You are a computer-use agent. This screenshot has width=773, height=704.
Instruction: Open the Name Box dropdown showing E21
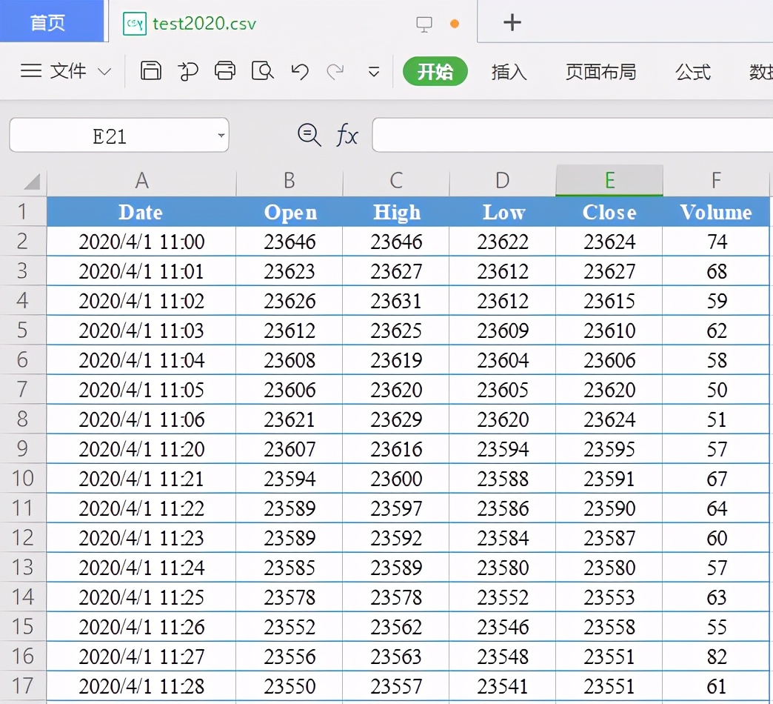[220, 135]
